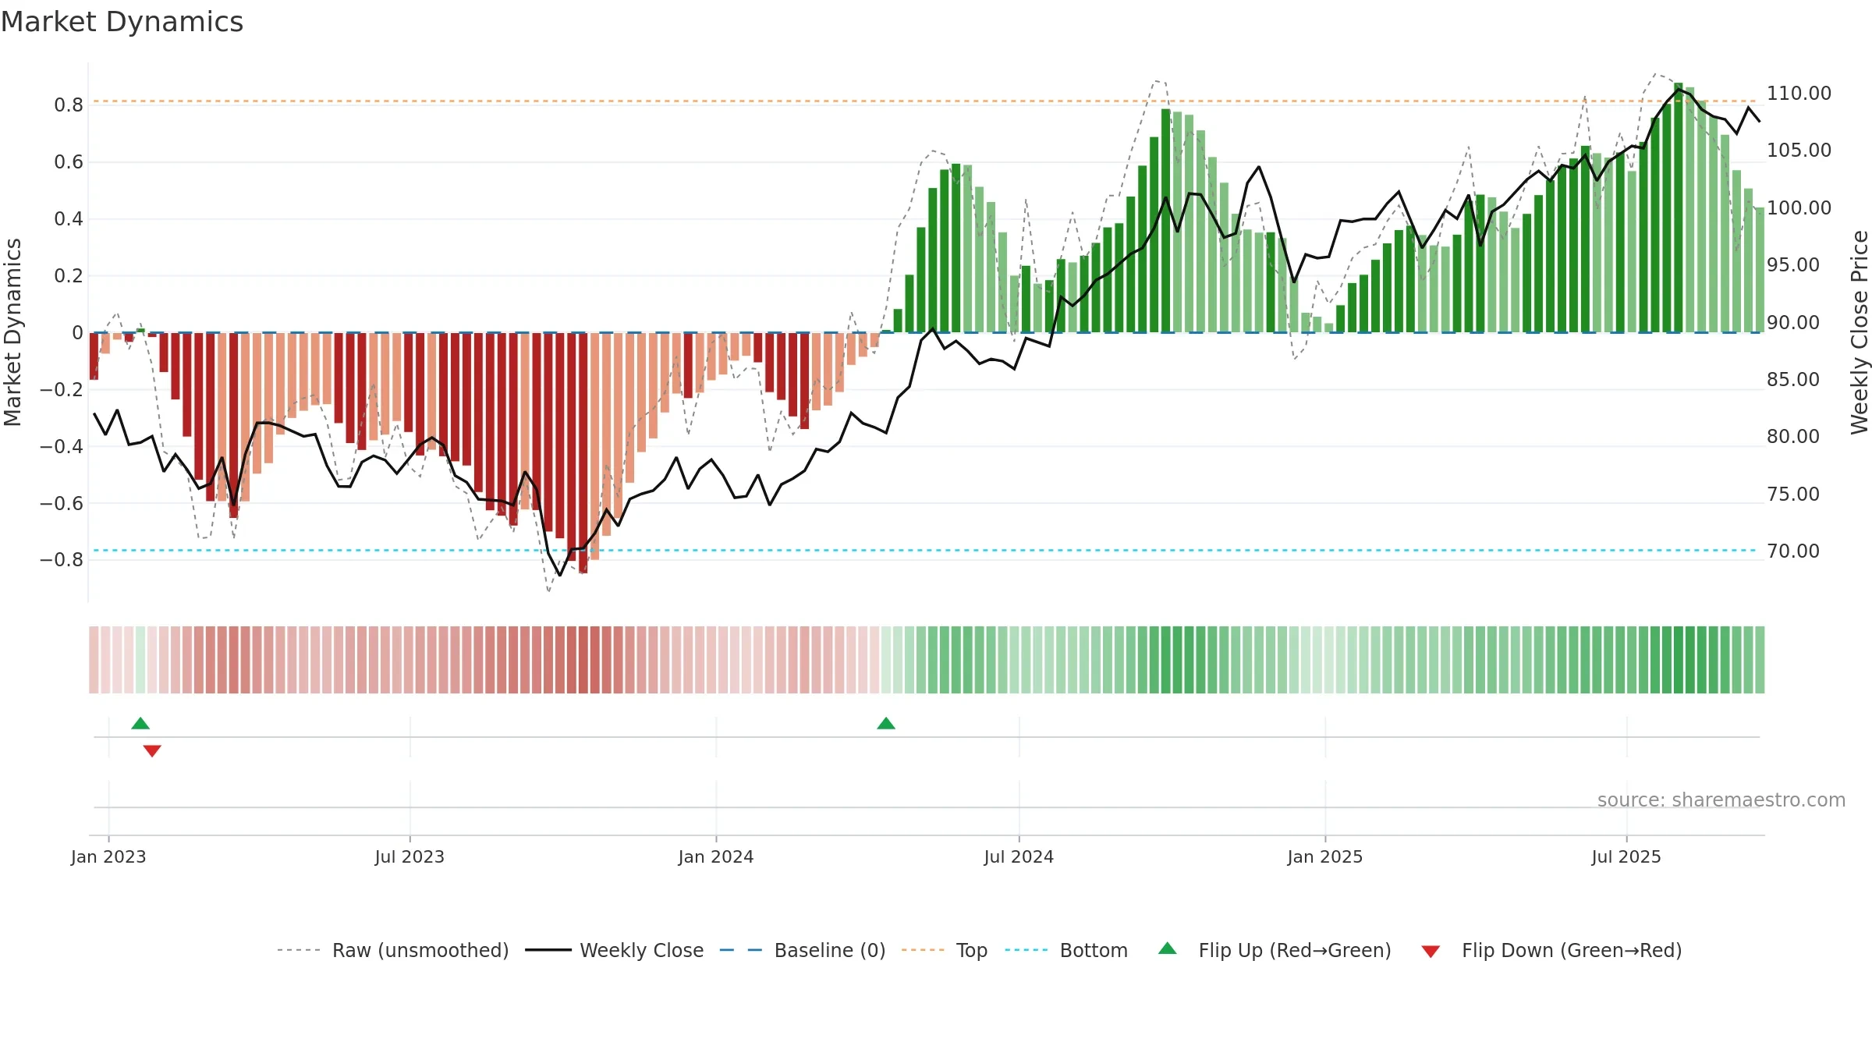
Task: Click the green Flip Up legend triangle icon
Action: pos(1168,948)
